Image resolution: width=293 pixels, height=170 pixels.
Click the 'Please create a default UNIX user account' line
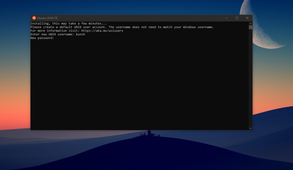(122, 27)
